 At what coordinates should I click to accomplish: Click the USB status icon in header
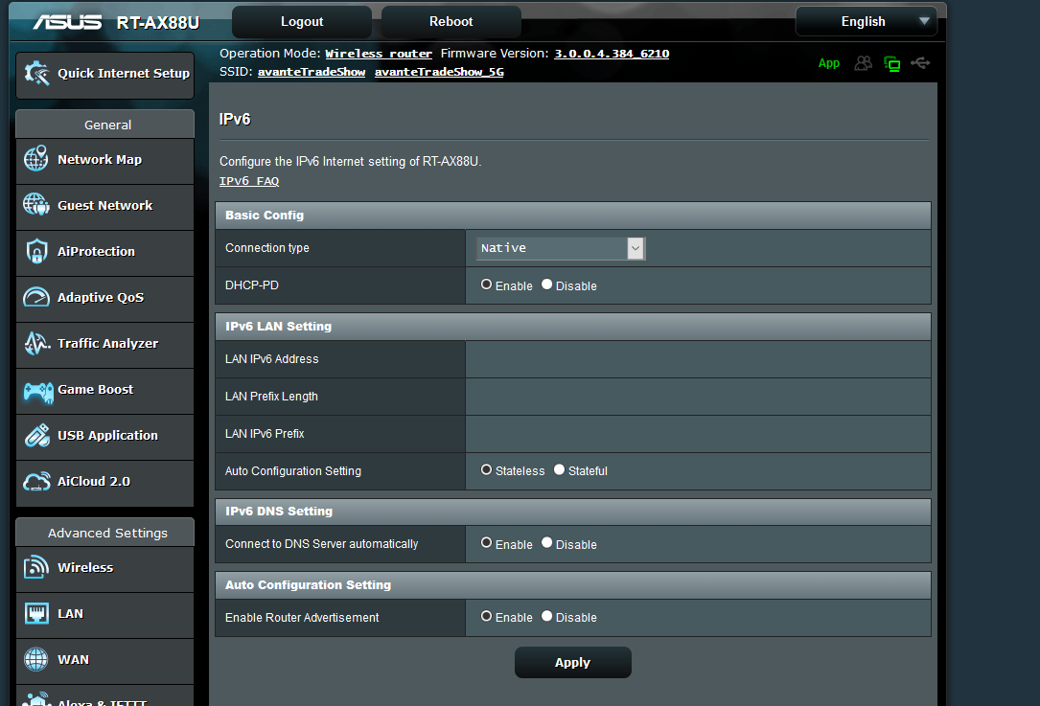click(920, 63)
